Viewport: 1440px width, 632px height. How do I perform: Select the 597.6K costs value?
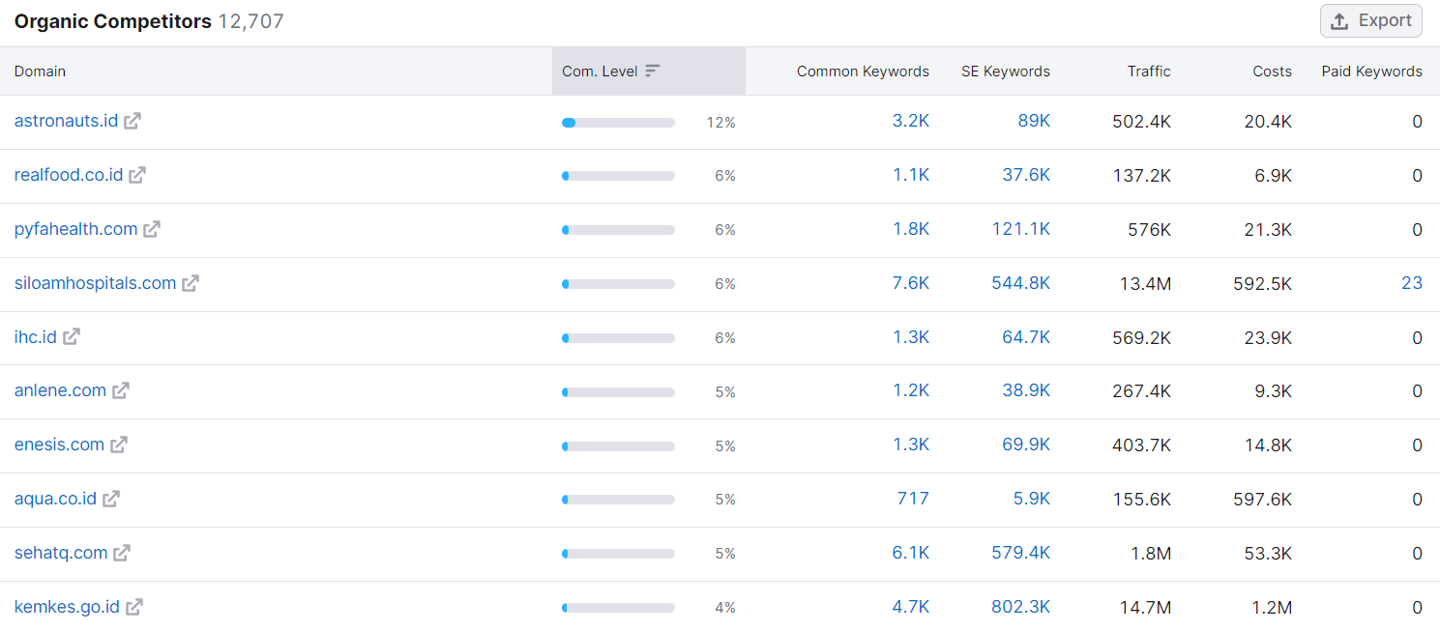click(x=1263, y=499)
